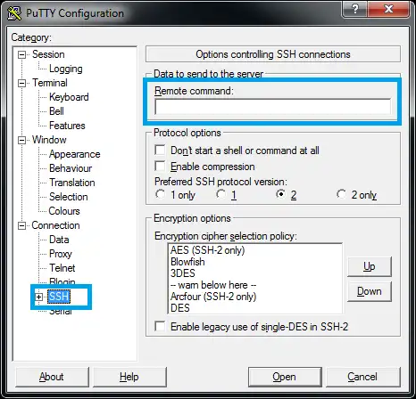
Task: Select the SSH category
Action: tap(59, 297)
